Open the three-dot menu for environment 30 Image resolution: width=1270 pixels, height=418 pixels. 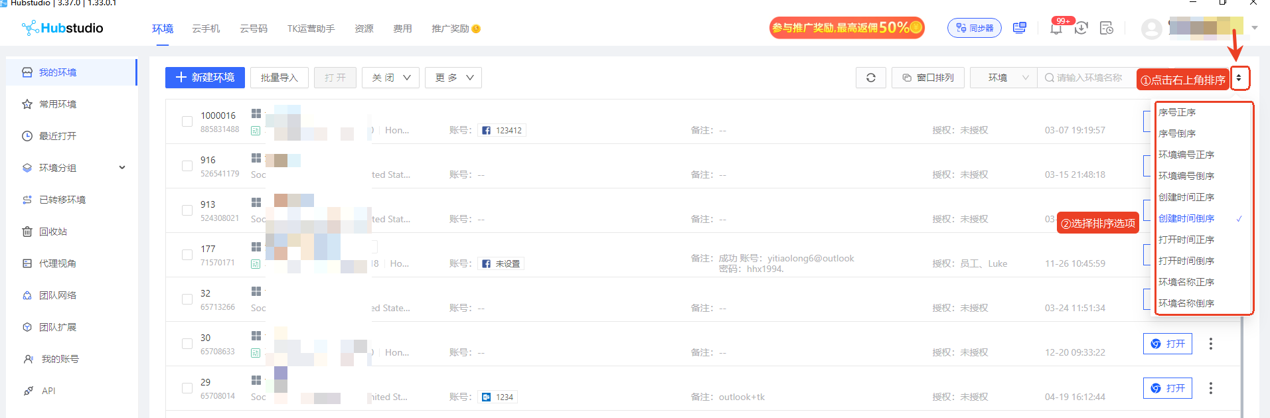[x=1210, y=344]
